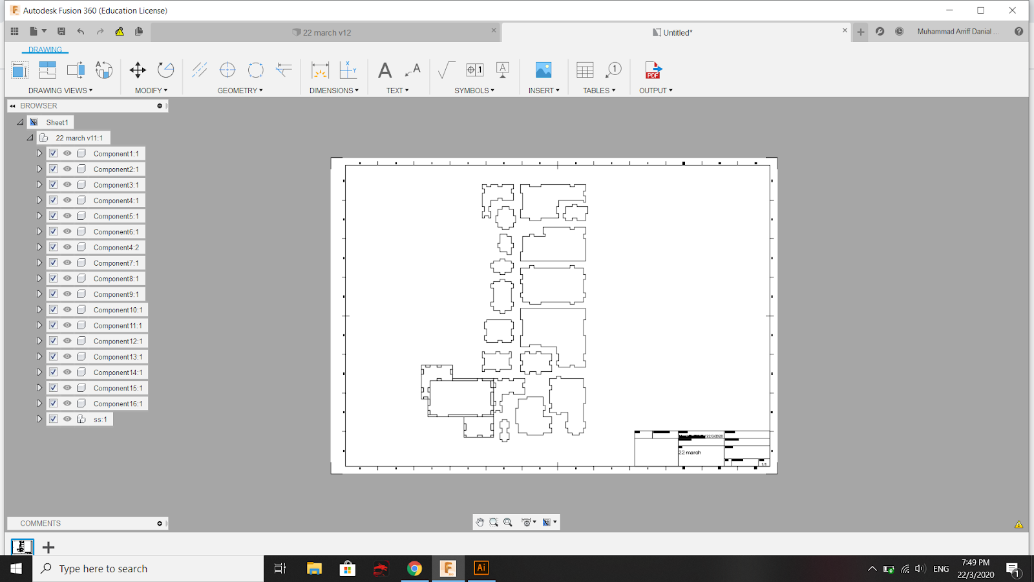Uncheck the Component5:1 checkbox
This screenshot has width=1034, height=582.
click(x=53, y=215)
